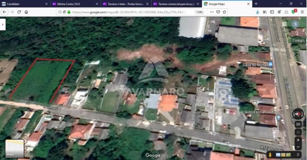The image size is (307, 160).
Task: Zoom in on the map with plus button
Action: [298, 140]
